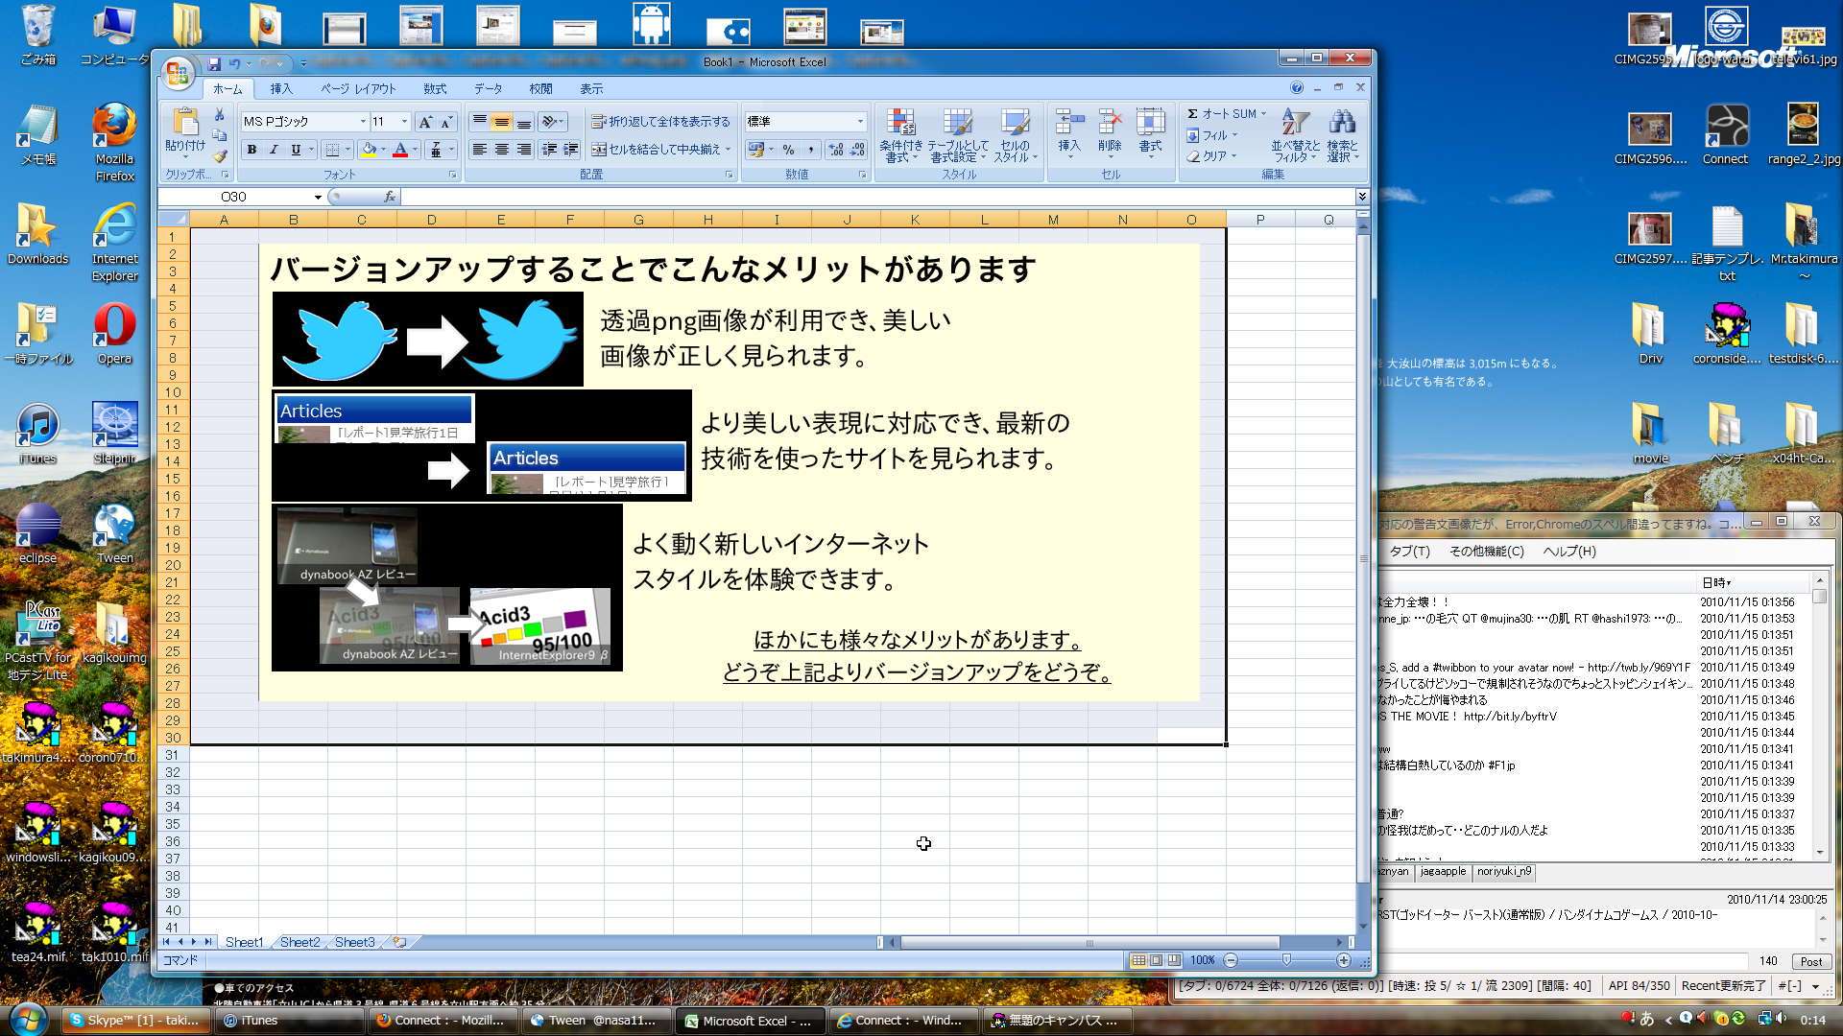The width and height of the screenshot is (1843, 1036).
Task: Open sort and filter 並べ替えとフィルタ
Action: pyautogui.click(x=1295, y=134)
